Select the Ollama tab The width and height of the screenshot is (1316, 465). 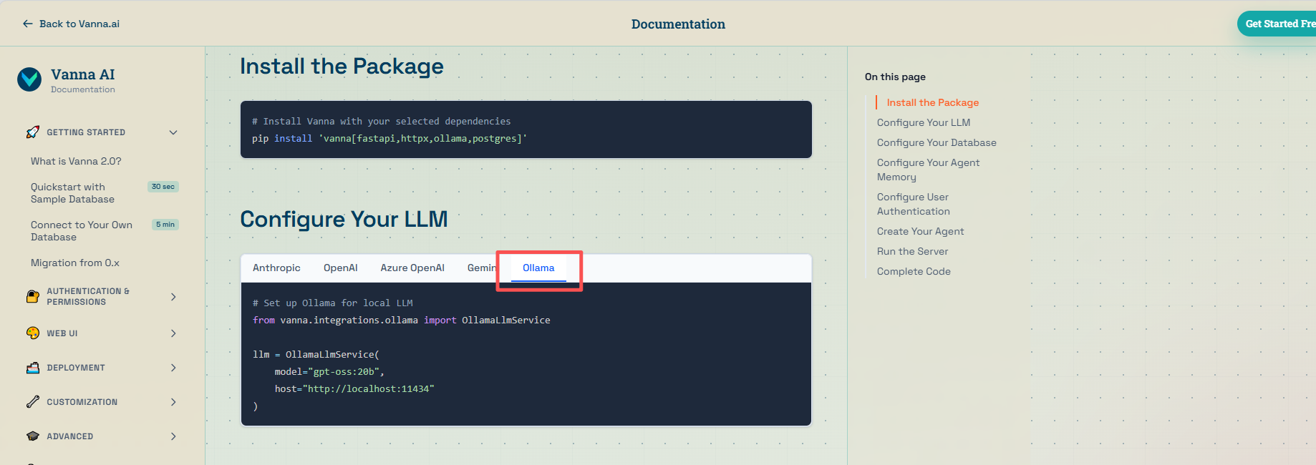click(x=538, y=268)
